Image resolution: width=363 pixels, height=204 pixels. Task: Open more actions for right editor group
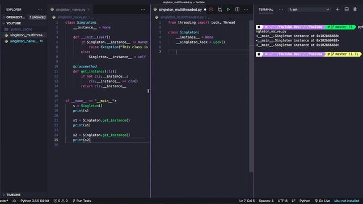(246, 10)
